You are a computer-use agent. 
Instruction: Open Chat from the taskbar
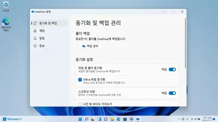[106, 119]
